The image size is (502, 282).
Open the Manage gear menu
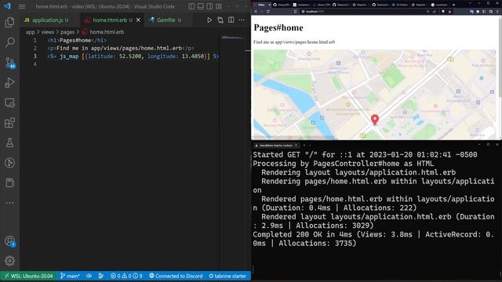click(9, 261)
